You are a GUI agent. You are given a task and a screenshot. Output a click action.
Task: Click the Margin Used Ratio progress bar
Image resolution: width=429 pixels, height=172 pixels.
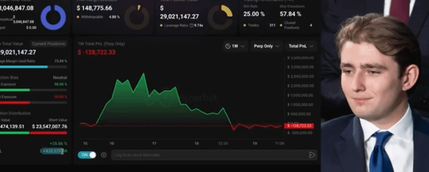point(34,67)
